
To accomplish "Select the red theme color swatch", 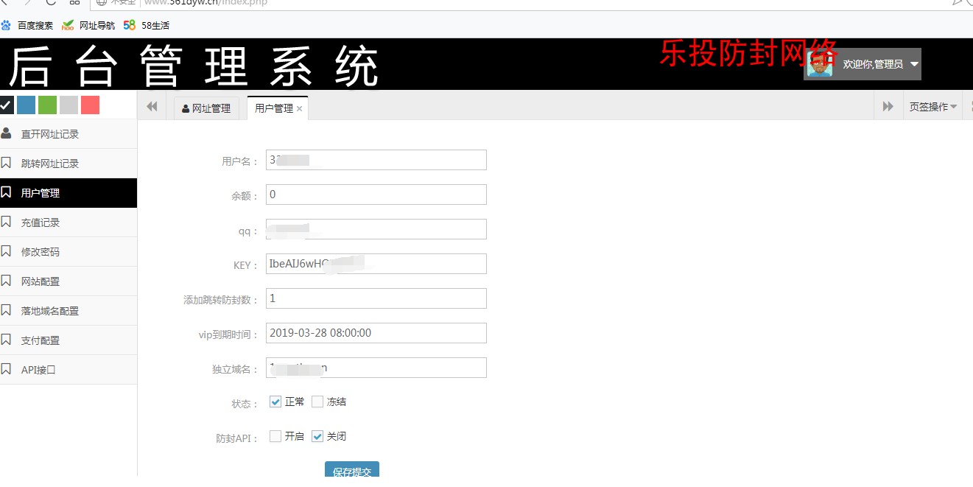I will (91, 105).
